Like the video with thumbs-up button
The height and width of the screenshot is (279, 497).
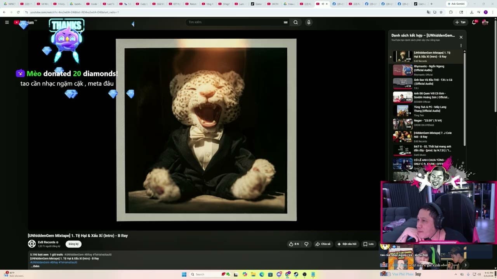coord(294,244)
